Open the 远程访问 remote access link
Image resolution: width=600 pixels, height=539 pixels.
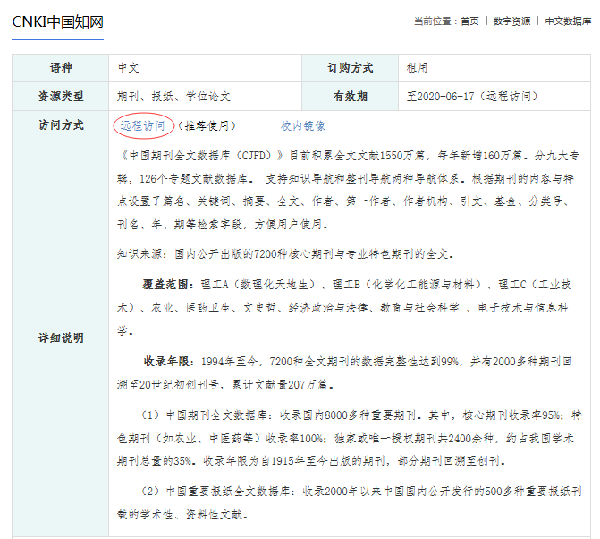(142, 126)
